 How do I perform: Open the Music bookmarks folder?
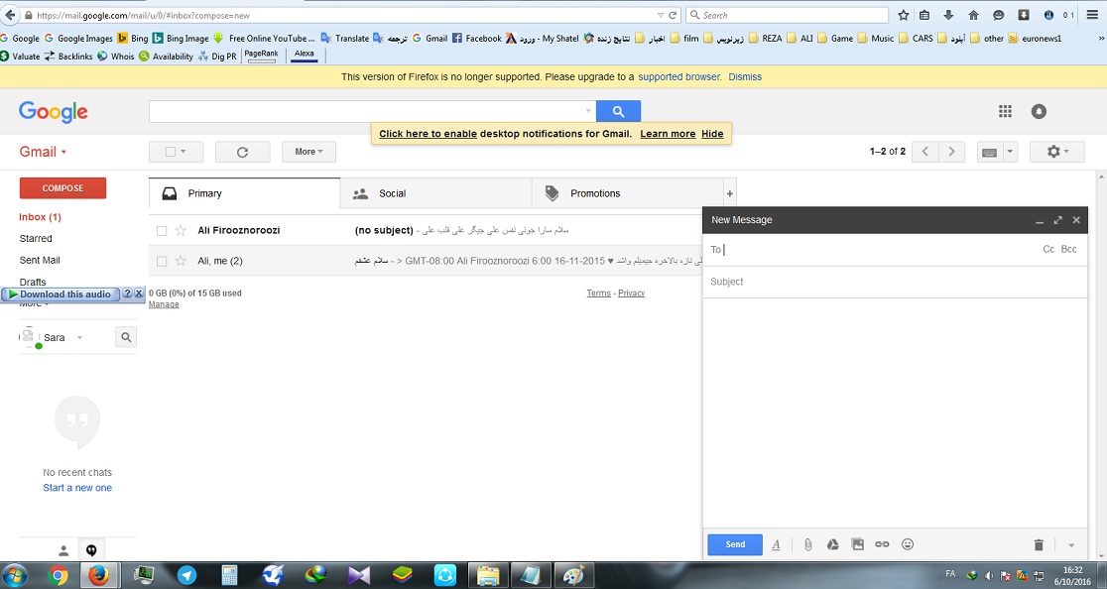point(876,38)
